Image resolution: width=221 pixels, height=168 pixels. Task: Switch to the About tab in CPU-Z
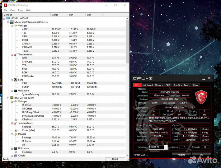tap(195, 85)
